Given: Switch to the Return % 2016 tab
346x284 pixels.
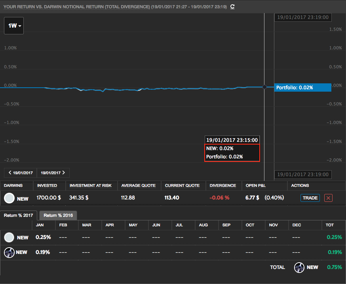Looking at the screenshot, I should click(58, 215).
